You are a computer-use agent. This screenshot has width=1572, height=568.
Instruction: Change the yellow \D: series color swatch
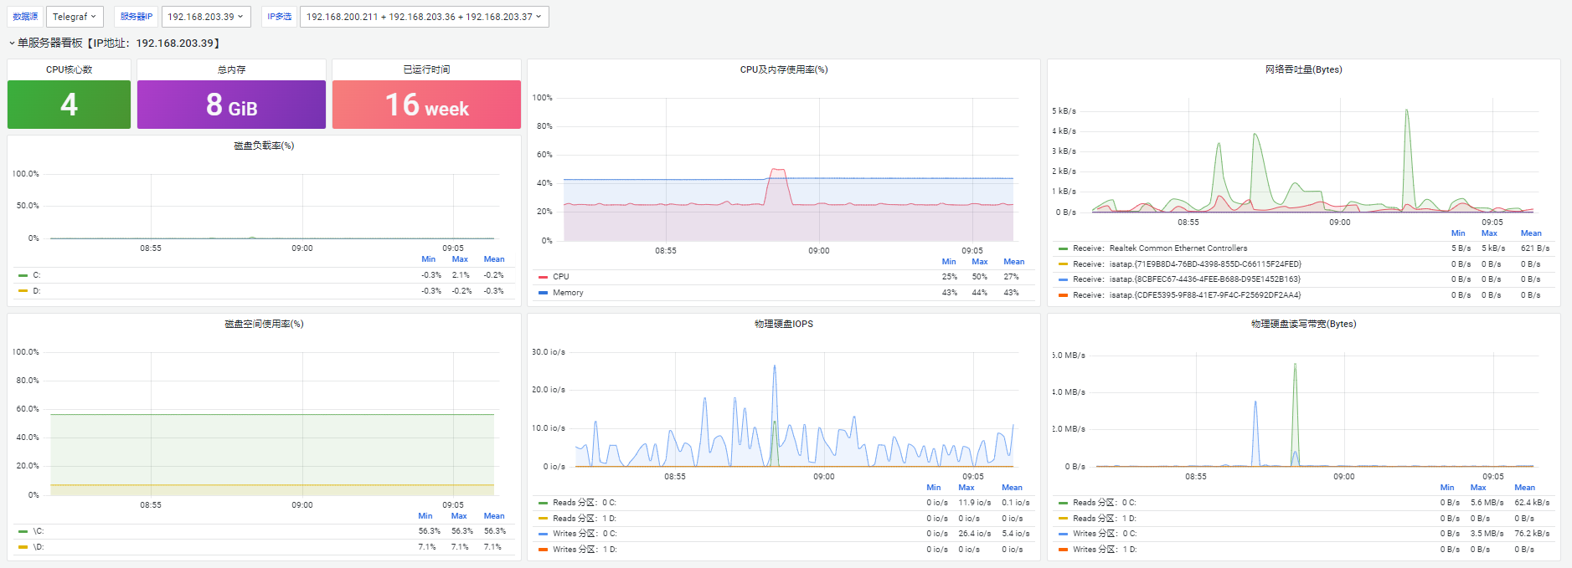click(23, 547)
